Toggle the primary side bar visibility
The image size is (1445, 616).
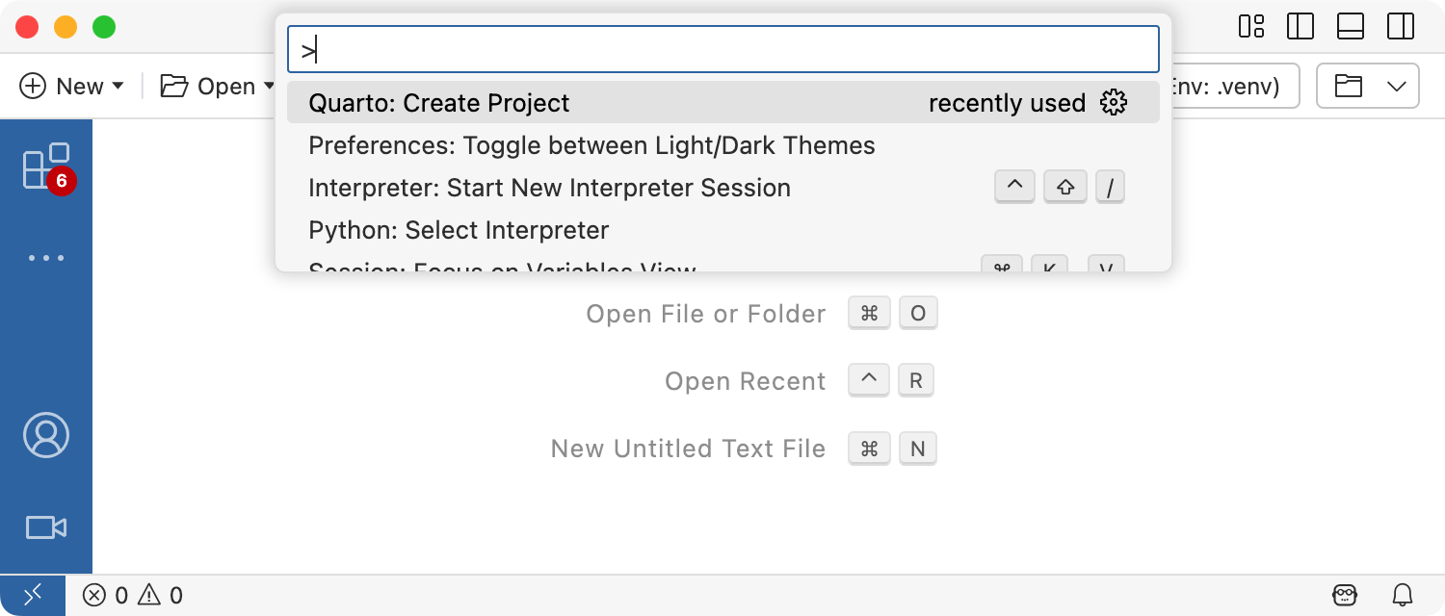(1300, 26)
